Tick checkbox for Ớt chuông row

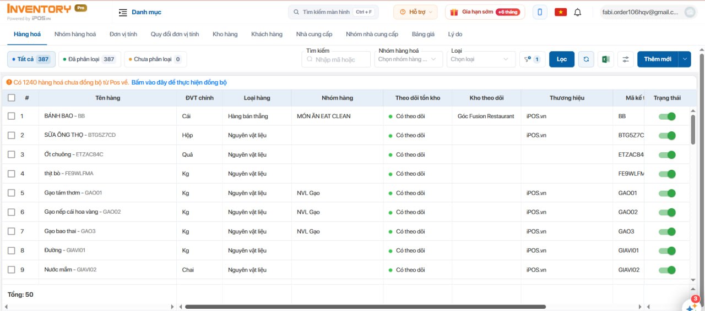(x=12, y=154)
